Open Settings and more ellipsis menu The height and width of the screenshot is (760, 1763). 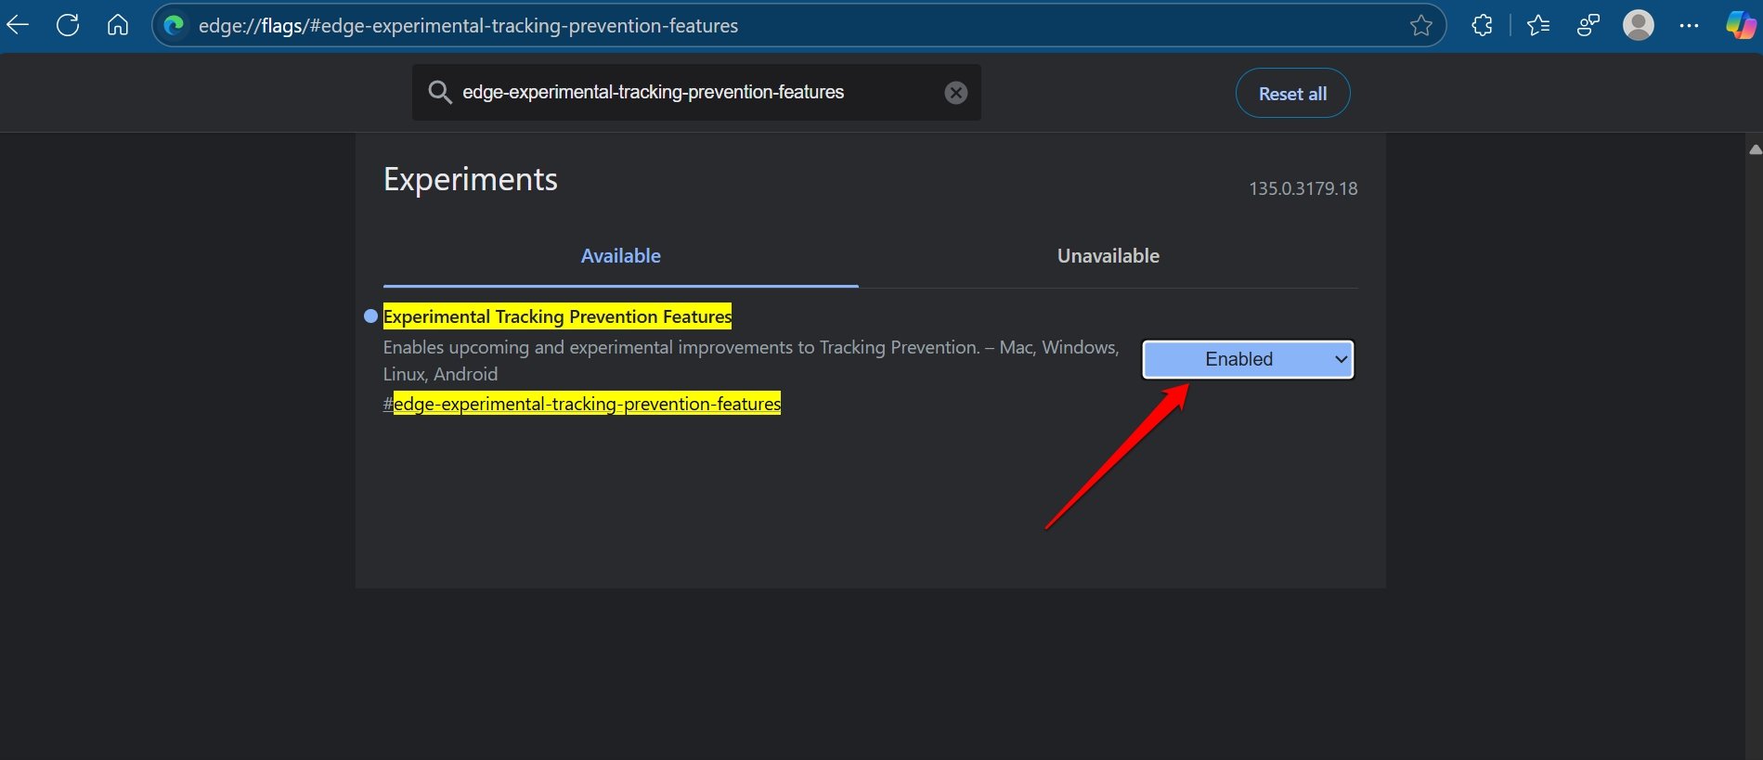click(x=1689, y=25)
